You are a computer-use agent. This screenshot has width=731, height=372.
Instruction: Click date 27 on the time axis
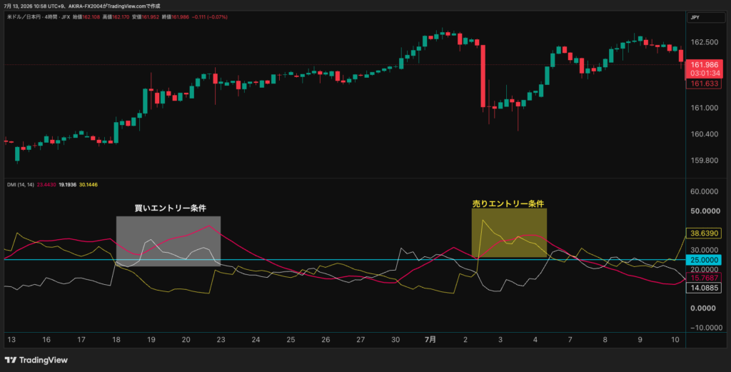pyautogui.click(x=361, y=340)
